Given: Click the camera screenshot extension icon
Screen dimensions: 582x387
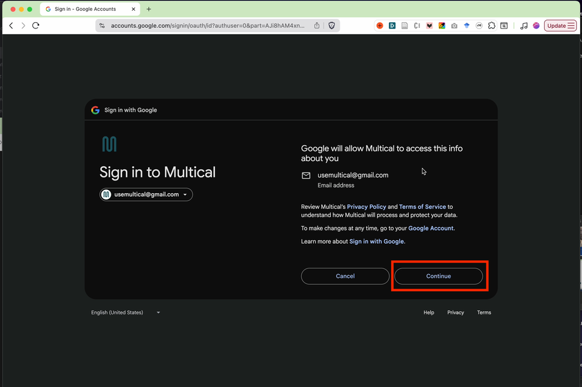Looking at the screenshot, I should 454,25.
